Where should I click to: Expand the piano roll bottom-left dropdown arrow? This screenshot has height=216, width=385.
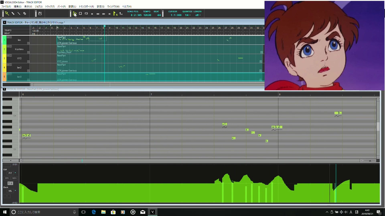coord(10,161)
